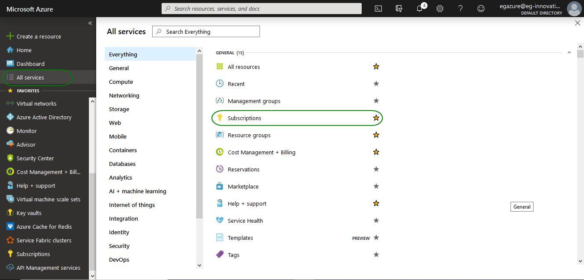Image resolution: width=584 pixels, height=280 pixels.
Task: Select Everything category
Action: pos(150,54)
